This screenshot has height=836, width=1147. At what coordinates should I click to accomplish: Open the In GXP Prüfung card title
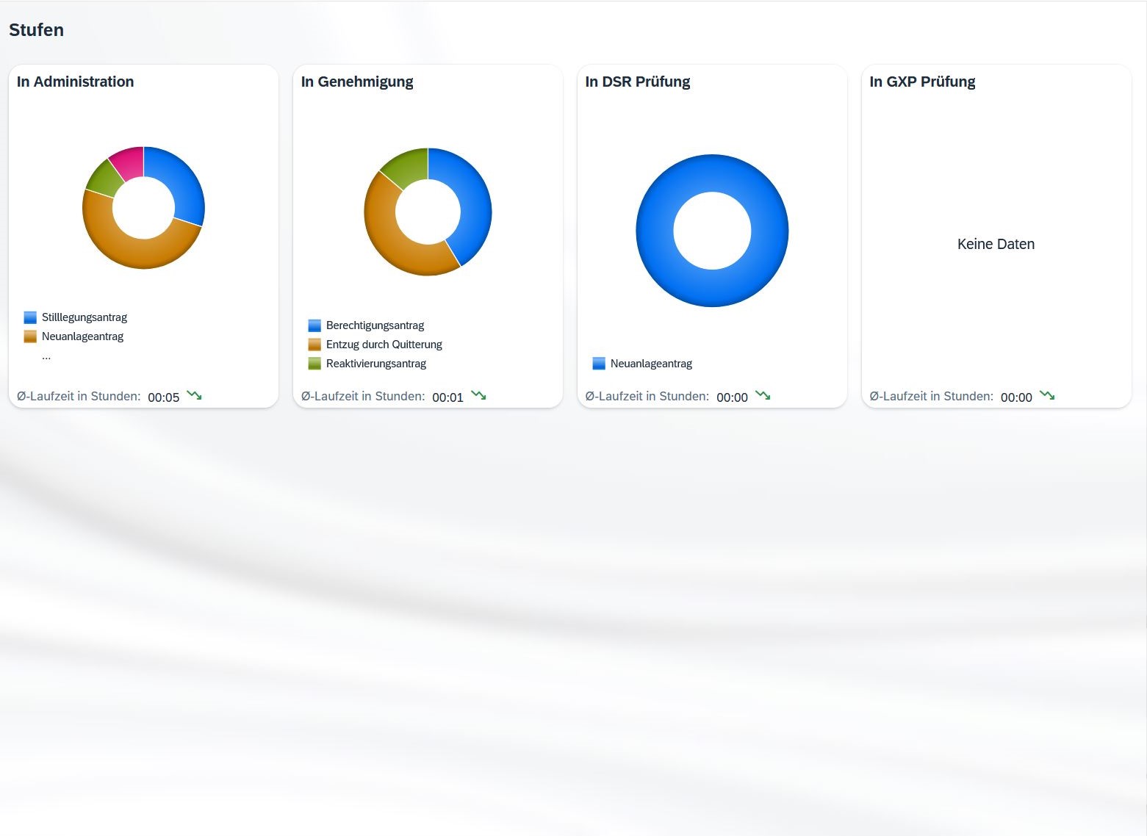(x=922, y=82)
